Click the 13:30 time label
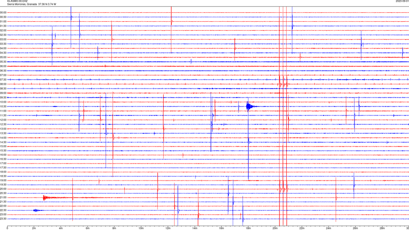Image resolution: width=409 pixels, height=230 pixels. [x=3, y=133]
